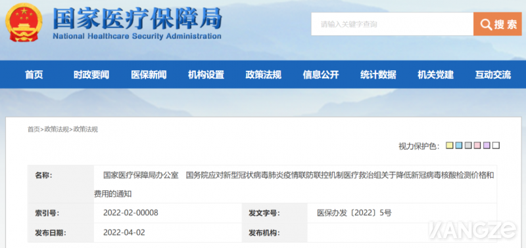The width and height of the screenshot is (526, 248).
Task: Select the pink eye-protection color swatch
Action: [477, 146]
